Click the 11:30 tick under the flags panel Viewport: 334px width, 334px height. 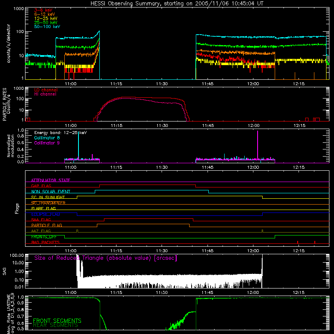click(x=162, y=251)
